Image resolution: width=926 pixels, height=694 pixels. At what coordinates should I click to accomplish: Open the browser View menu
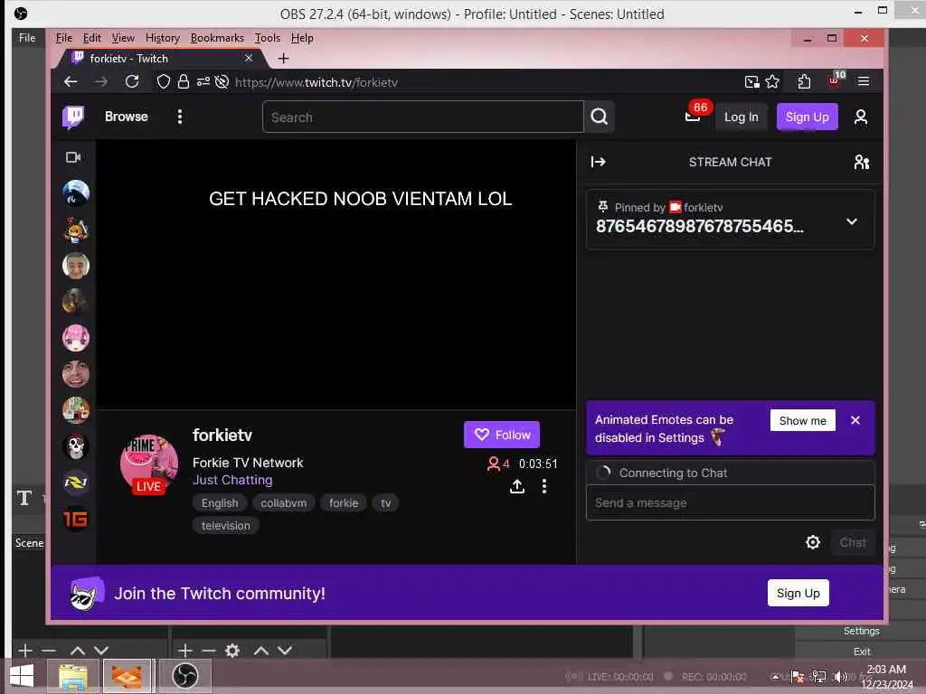(123, 38)
